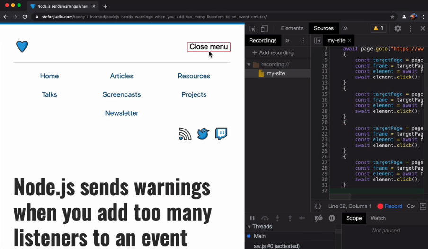Click the pretty-print braces icon
The height and width of the screenshot is (249, 428).
(318, 206)
